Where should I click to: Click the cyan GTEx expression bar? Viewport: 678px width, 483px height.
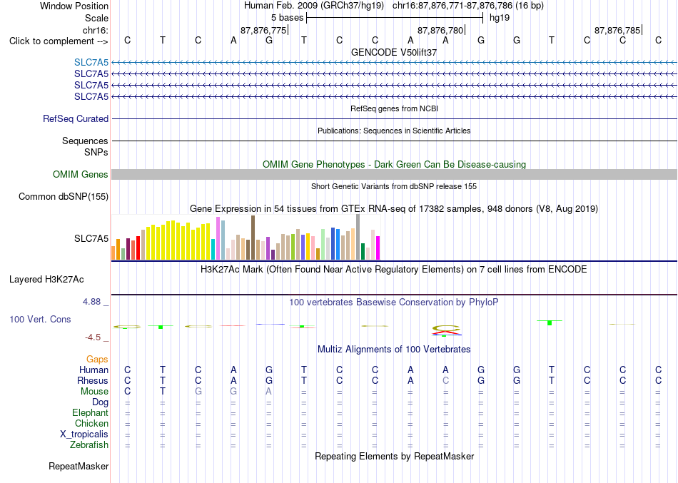(213, 249)
